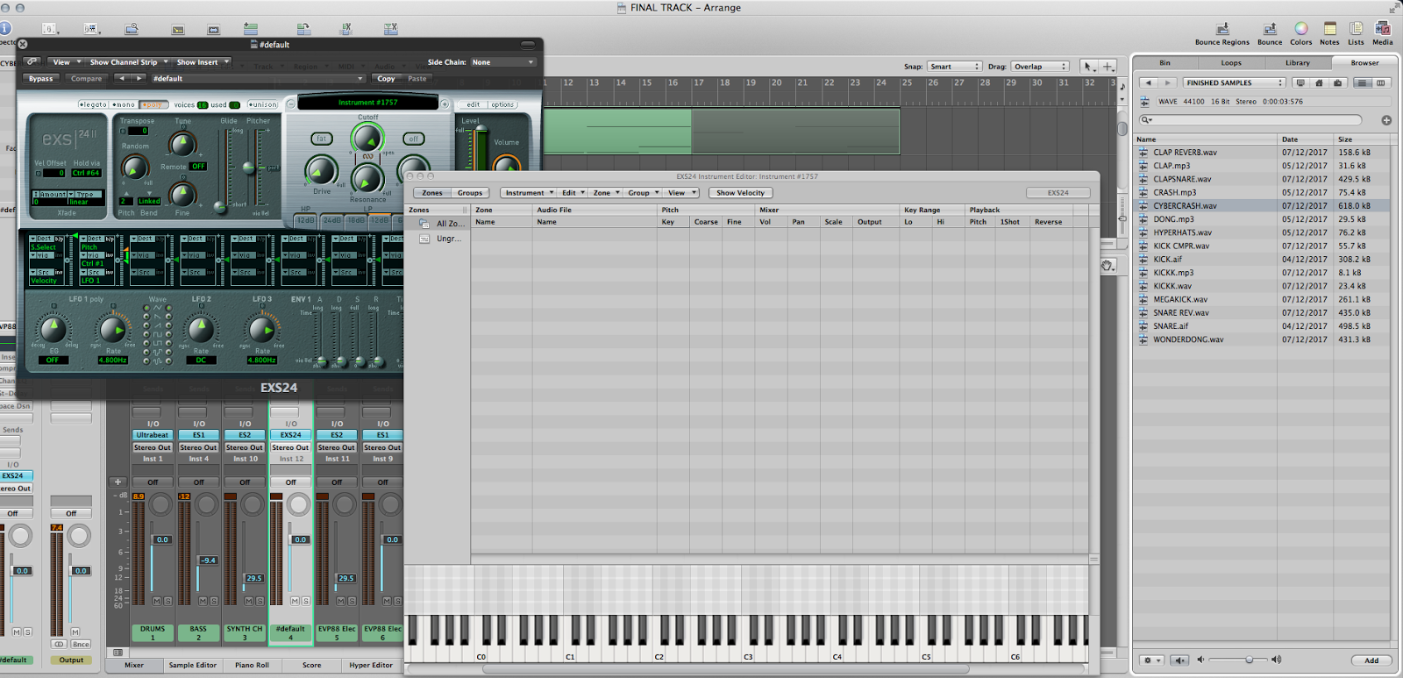Open the Piano Roll tab

point(252,665)
